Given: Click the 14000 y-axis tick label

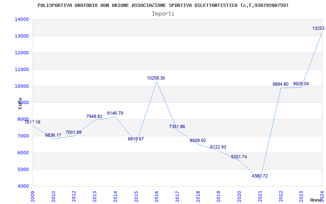Looking at the screenshot, I should pyautogui.click(x=22, y=19).
